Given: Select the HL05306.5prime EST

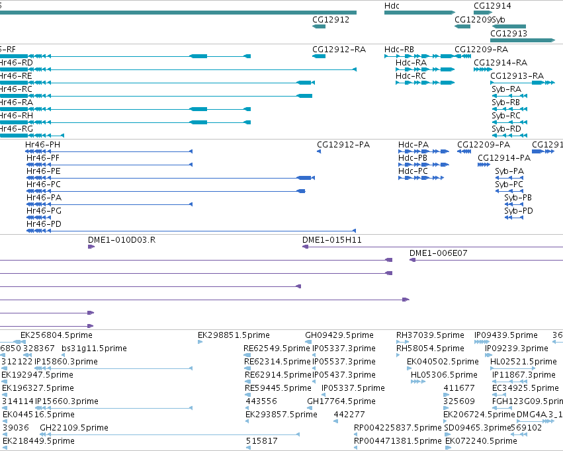Looking at the screenshot, I should (418, 382).
